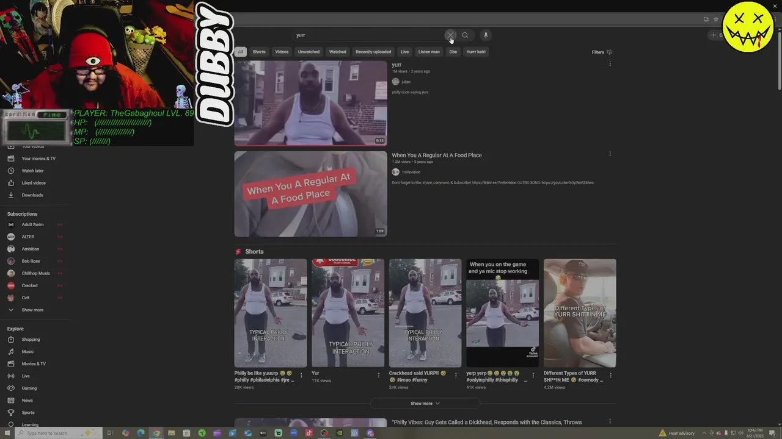Open the Downloads arrow icon

point(10,195)
